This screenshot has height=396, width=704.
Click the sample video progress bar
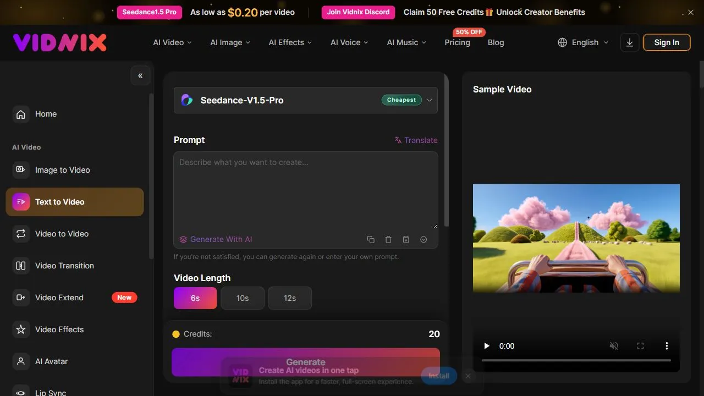click(576, 360)
